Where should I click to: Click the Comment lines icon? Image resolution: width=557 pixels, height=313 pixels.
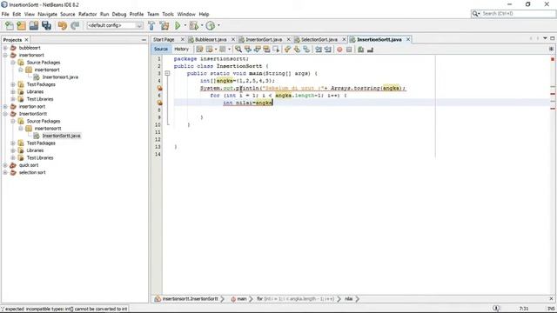click(x=360, y=50)
